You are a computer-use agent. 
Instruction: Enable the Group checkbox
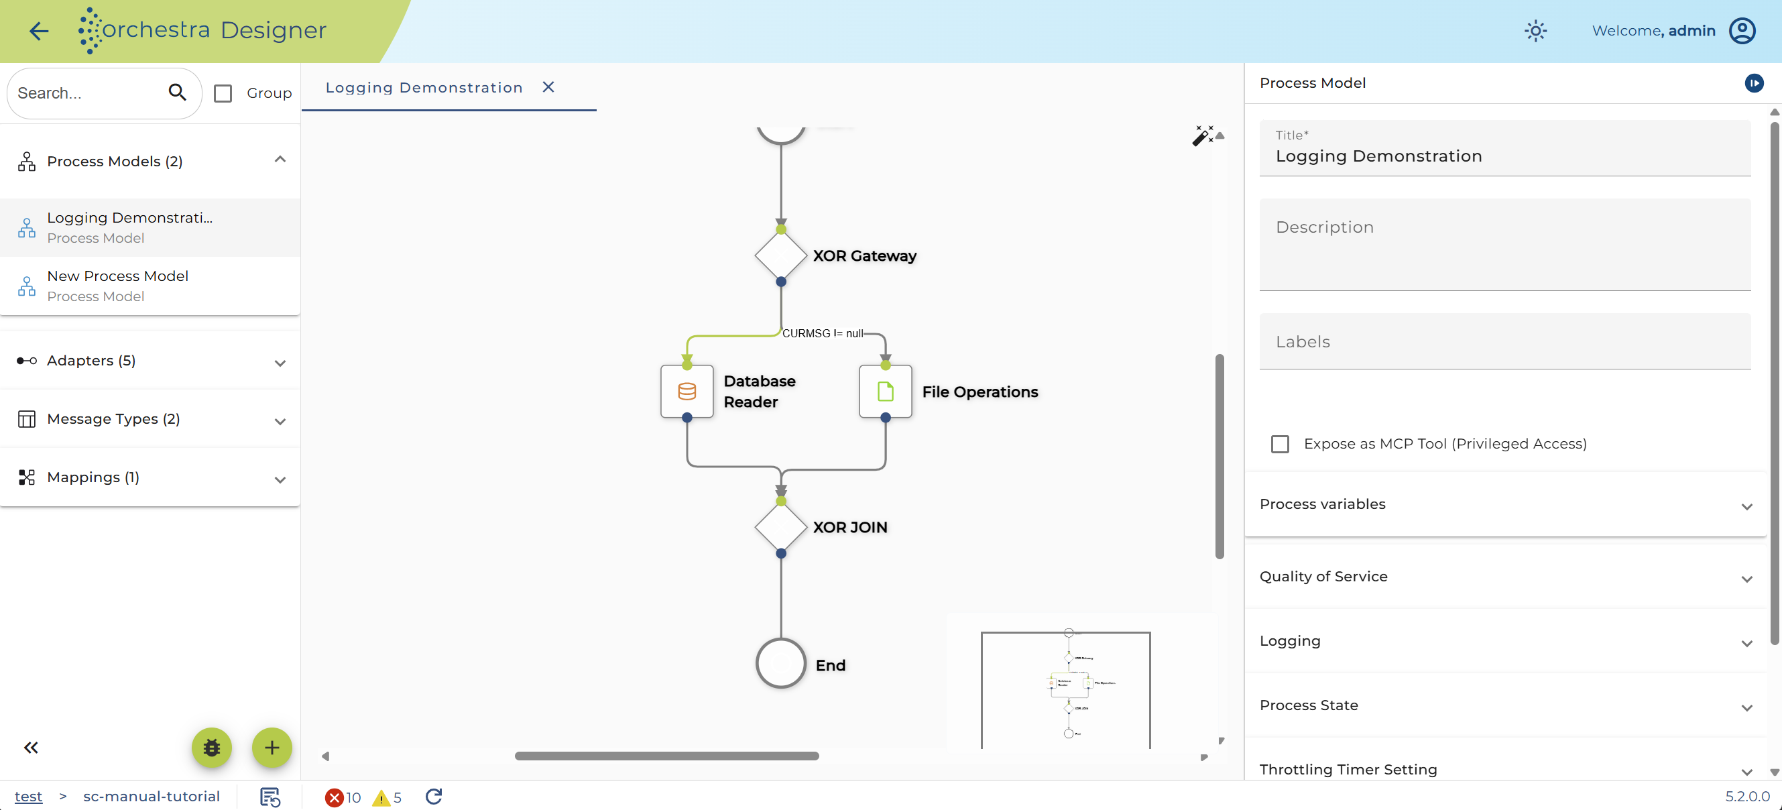click(223, 93)
